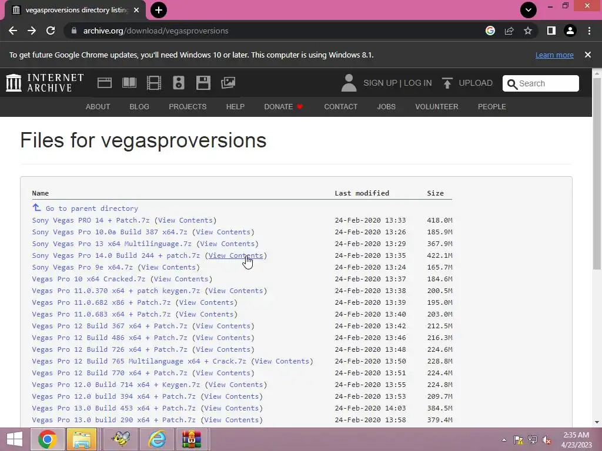Open the JOBS menu item
This screenshot has width=602, height=451.
(x=386, y=107)
